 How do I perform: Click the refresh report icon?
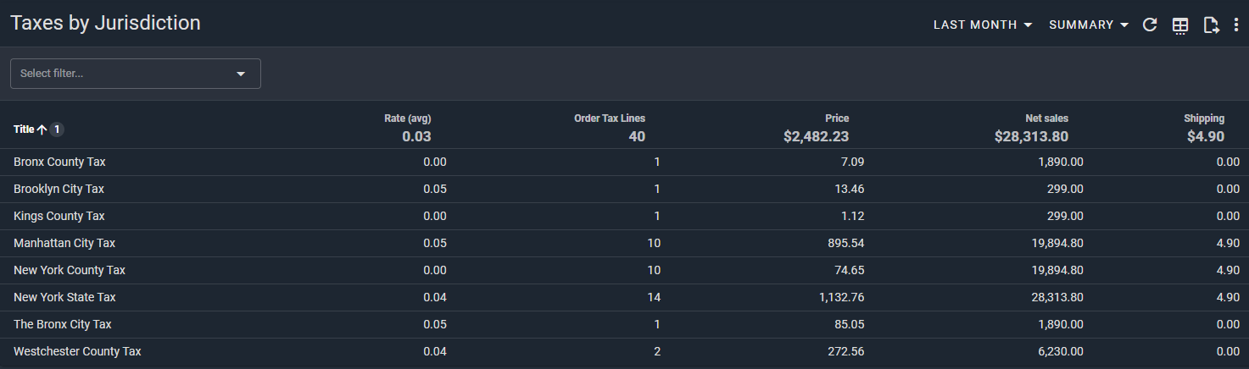(1150, 25)
